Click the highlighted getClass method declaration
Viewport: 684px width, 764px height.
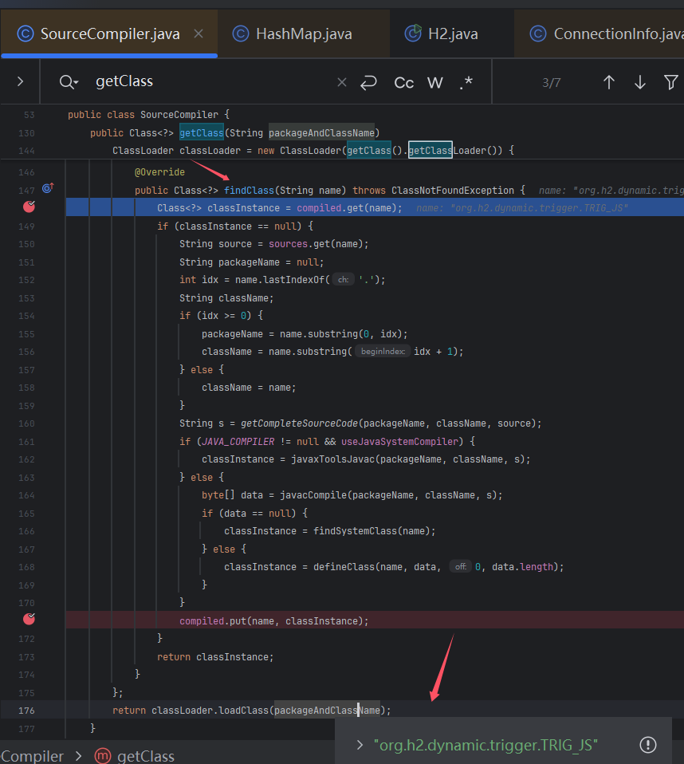pyautogui.click(x=201, y=132)
